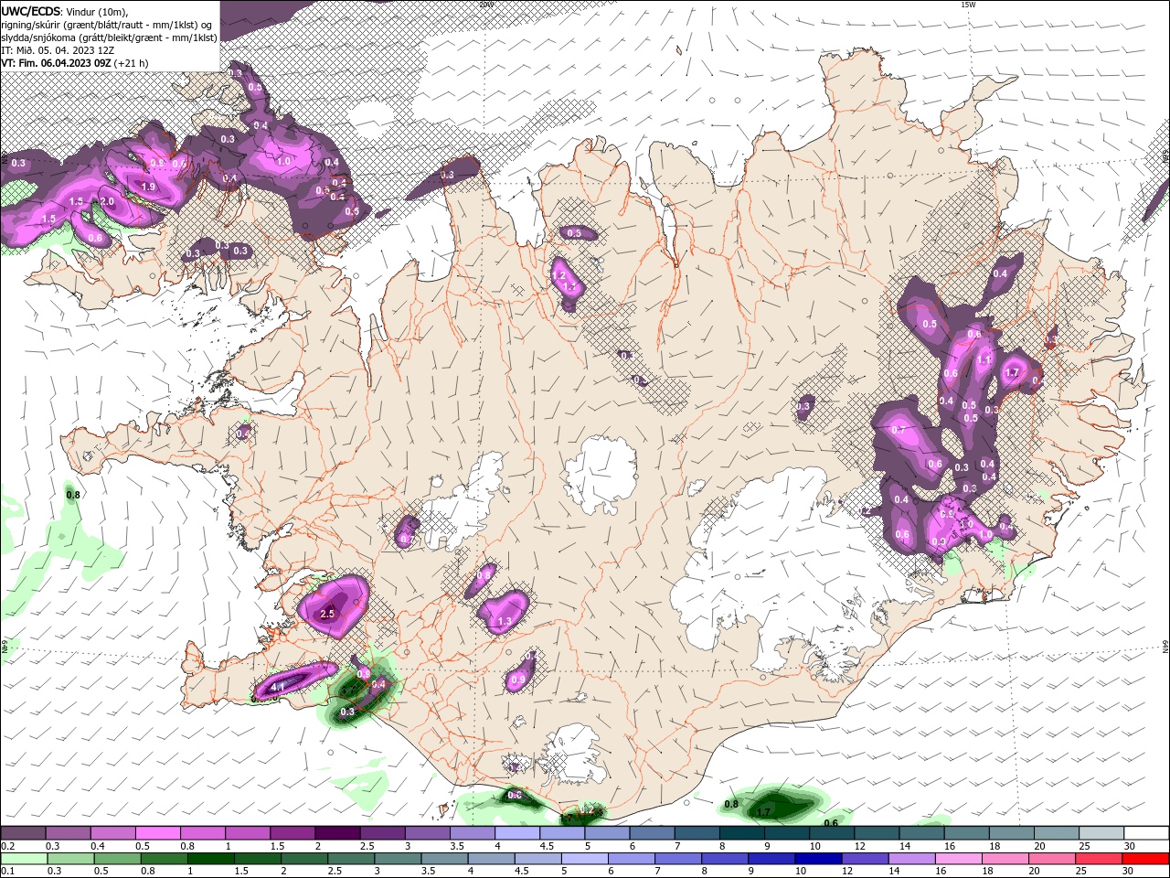Click the 0.1 label on the lower legend
1170x878 pixels.
coord(6,872)
